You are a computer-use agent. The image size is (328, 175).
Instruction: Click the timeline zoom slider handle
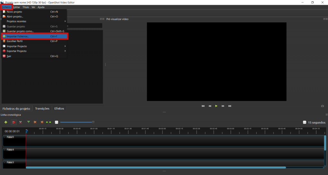click(x=93, y=122)
